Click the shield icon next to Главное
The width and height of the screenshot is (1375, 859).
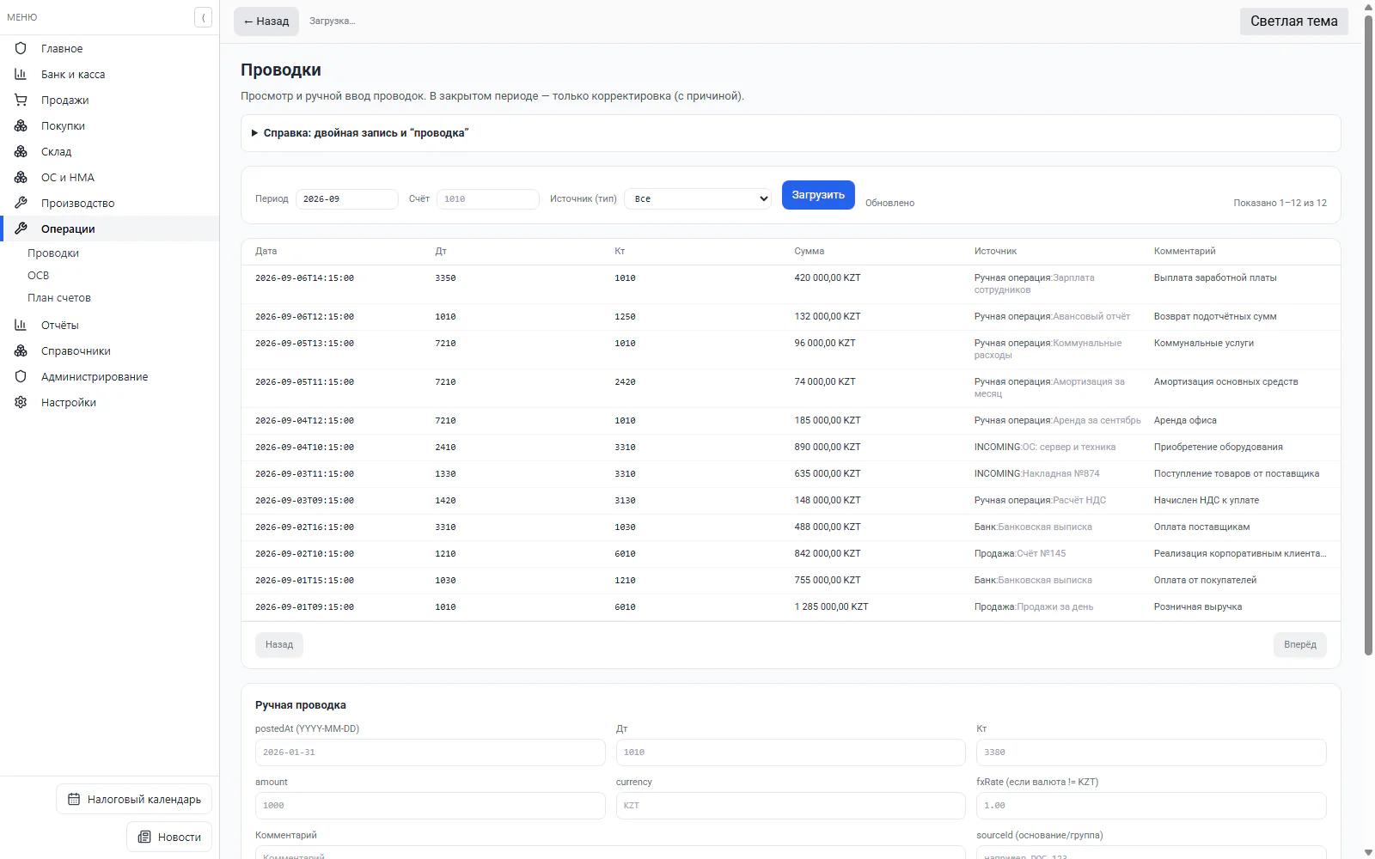pos(21,48)
